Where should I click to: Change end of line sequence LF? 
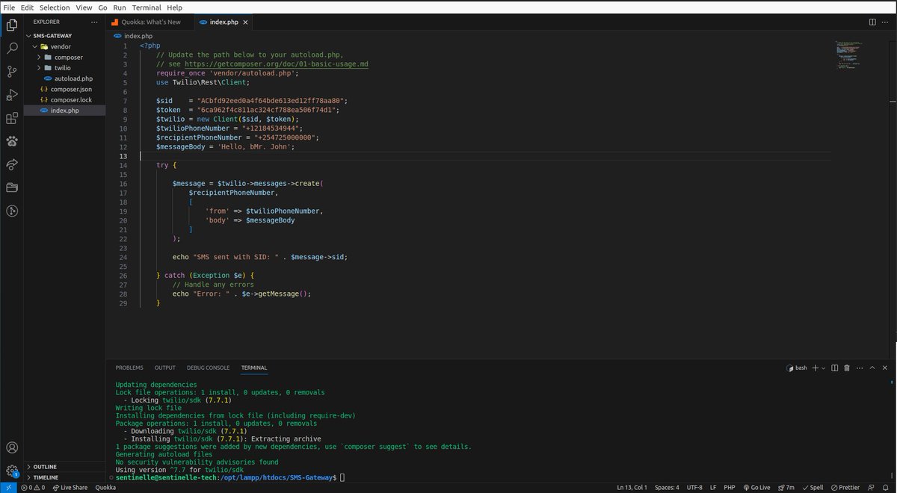713,487
